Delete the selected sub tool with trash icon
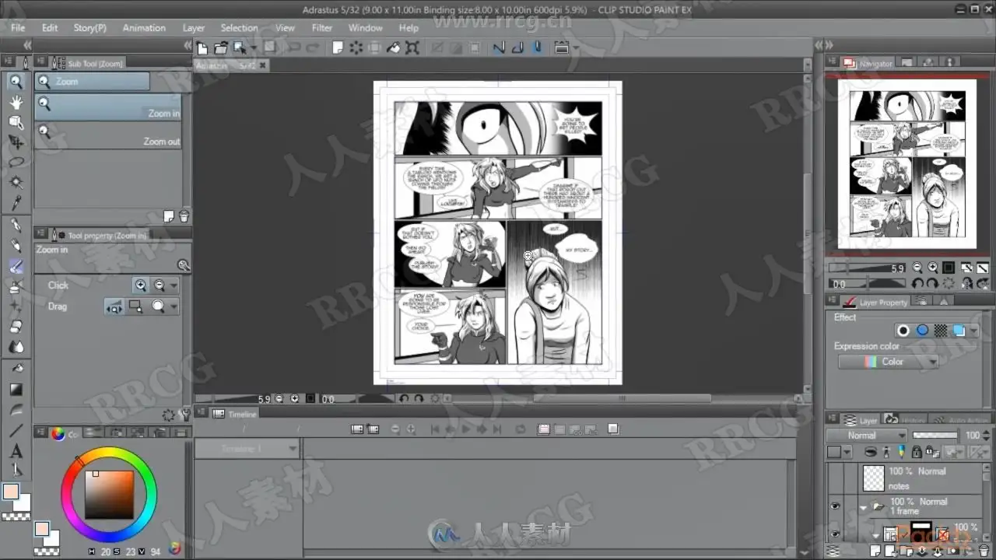The height and width of the screenshot is (560, 996). click(x=184, y=216)
